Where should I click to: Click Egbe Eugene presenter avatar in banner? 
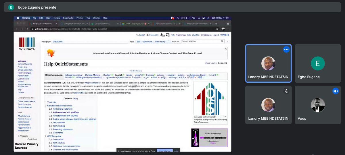pos(11,7)
